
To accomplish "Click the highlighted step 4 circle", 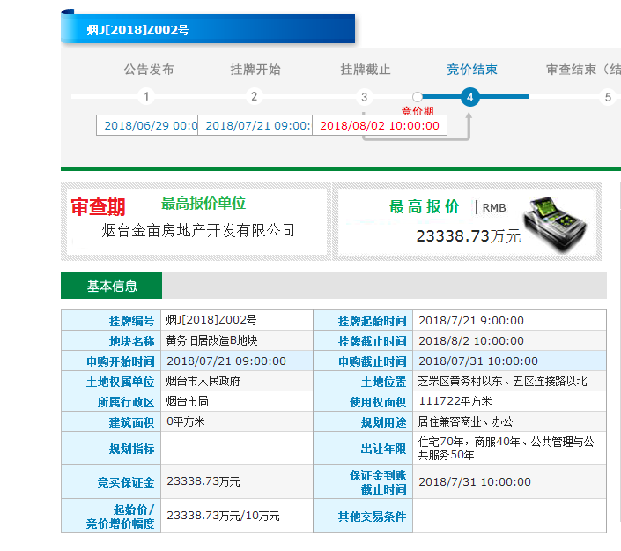I will [470, 97].
